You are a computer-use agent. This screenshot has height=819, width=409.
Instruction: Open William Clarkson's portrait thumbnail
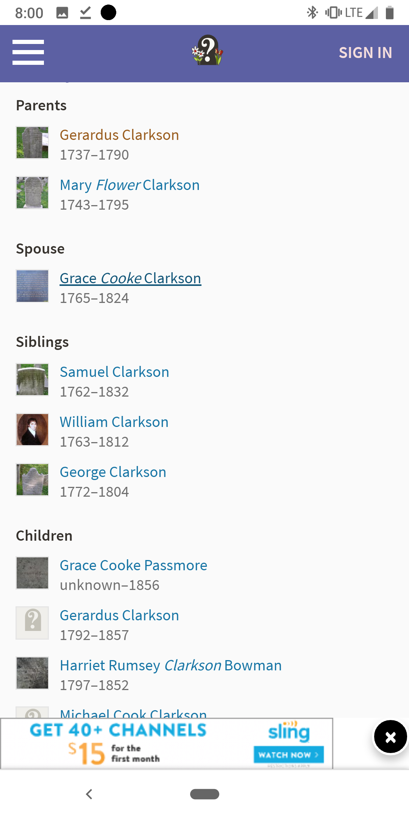click(32, 430)
